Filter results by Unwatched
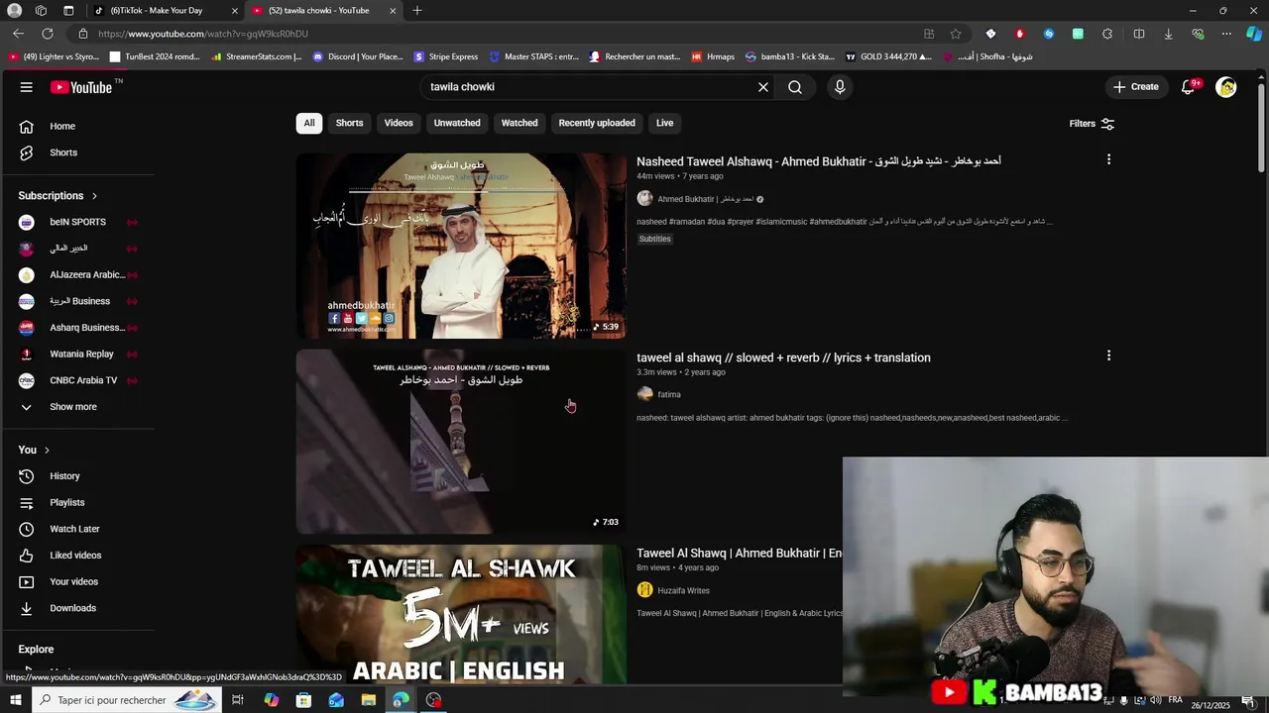This screenshot has width=1269, height=713. (x=457, y=123)
